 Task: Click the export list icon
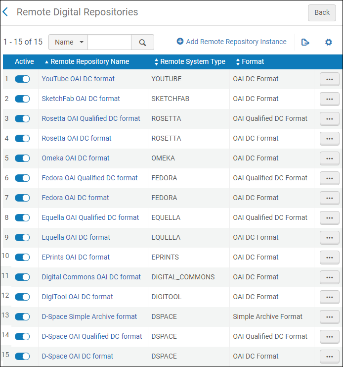[305, 42]
